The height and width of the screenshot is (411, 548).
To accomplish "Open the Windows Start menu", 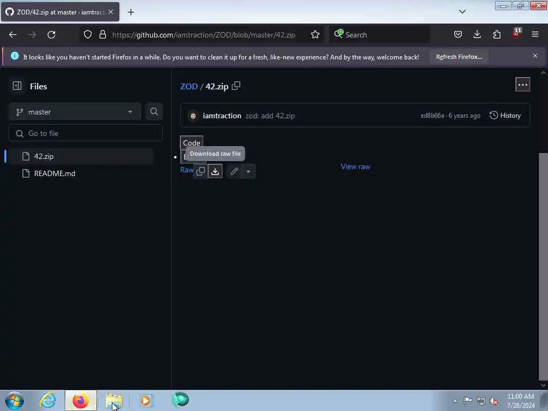I will tap(14, 400).
